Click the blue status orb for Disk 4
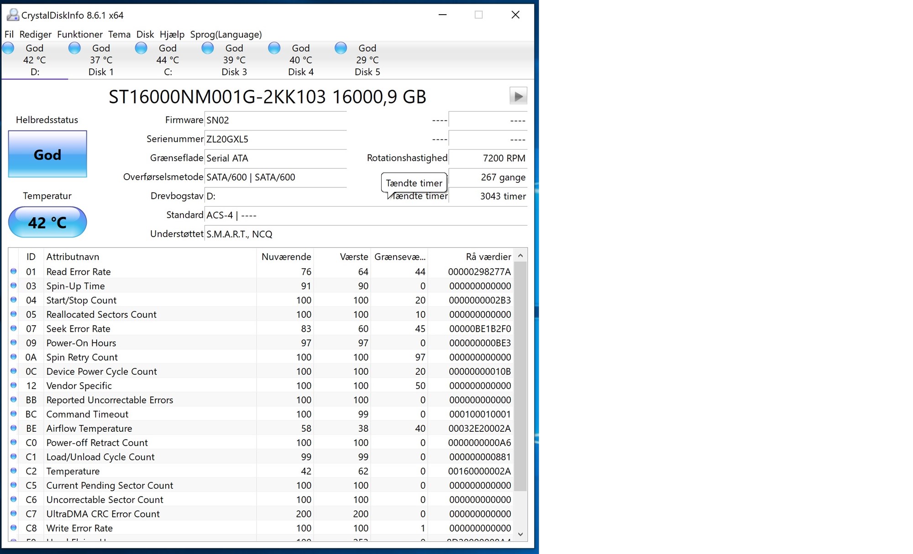 [x=274, y=48]
